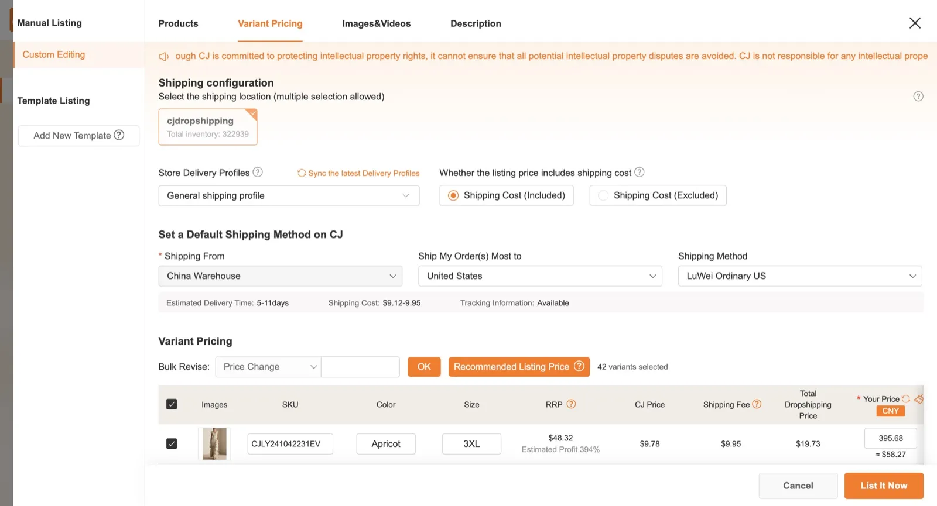This screenshot has width=937, height=506.
Task: Click help icon on Add New Template
Action: pyautogui.click(x=119, y=135)
